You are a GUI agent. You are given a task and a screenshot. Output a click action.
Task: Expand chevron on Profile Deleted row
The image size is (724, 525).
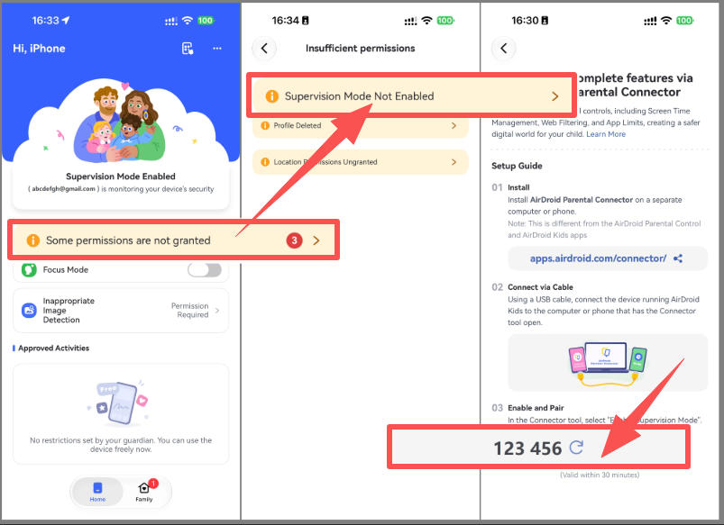tap(454, 125)
